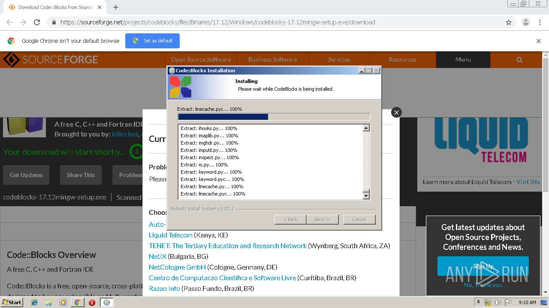Open the media player taskbar icon
This screenshot has width=549, height=308.
point(63,302)
